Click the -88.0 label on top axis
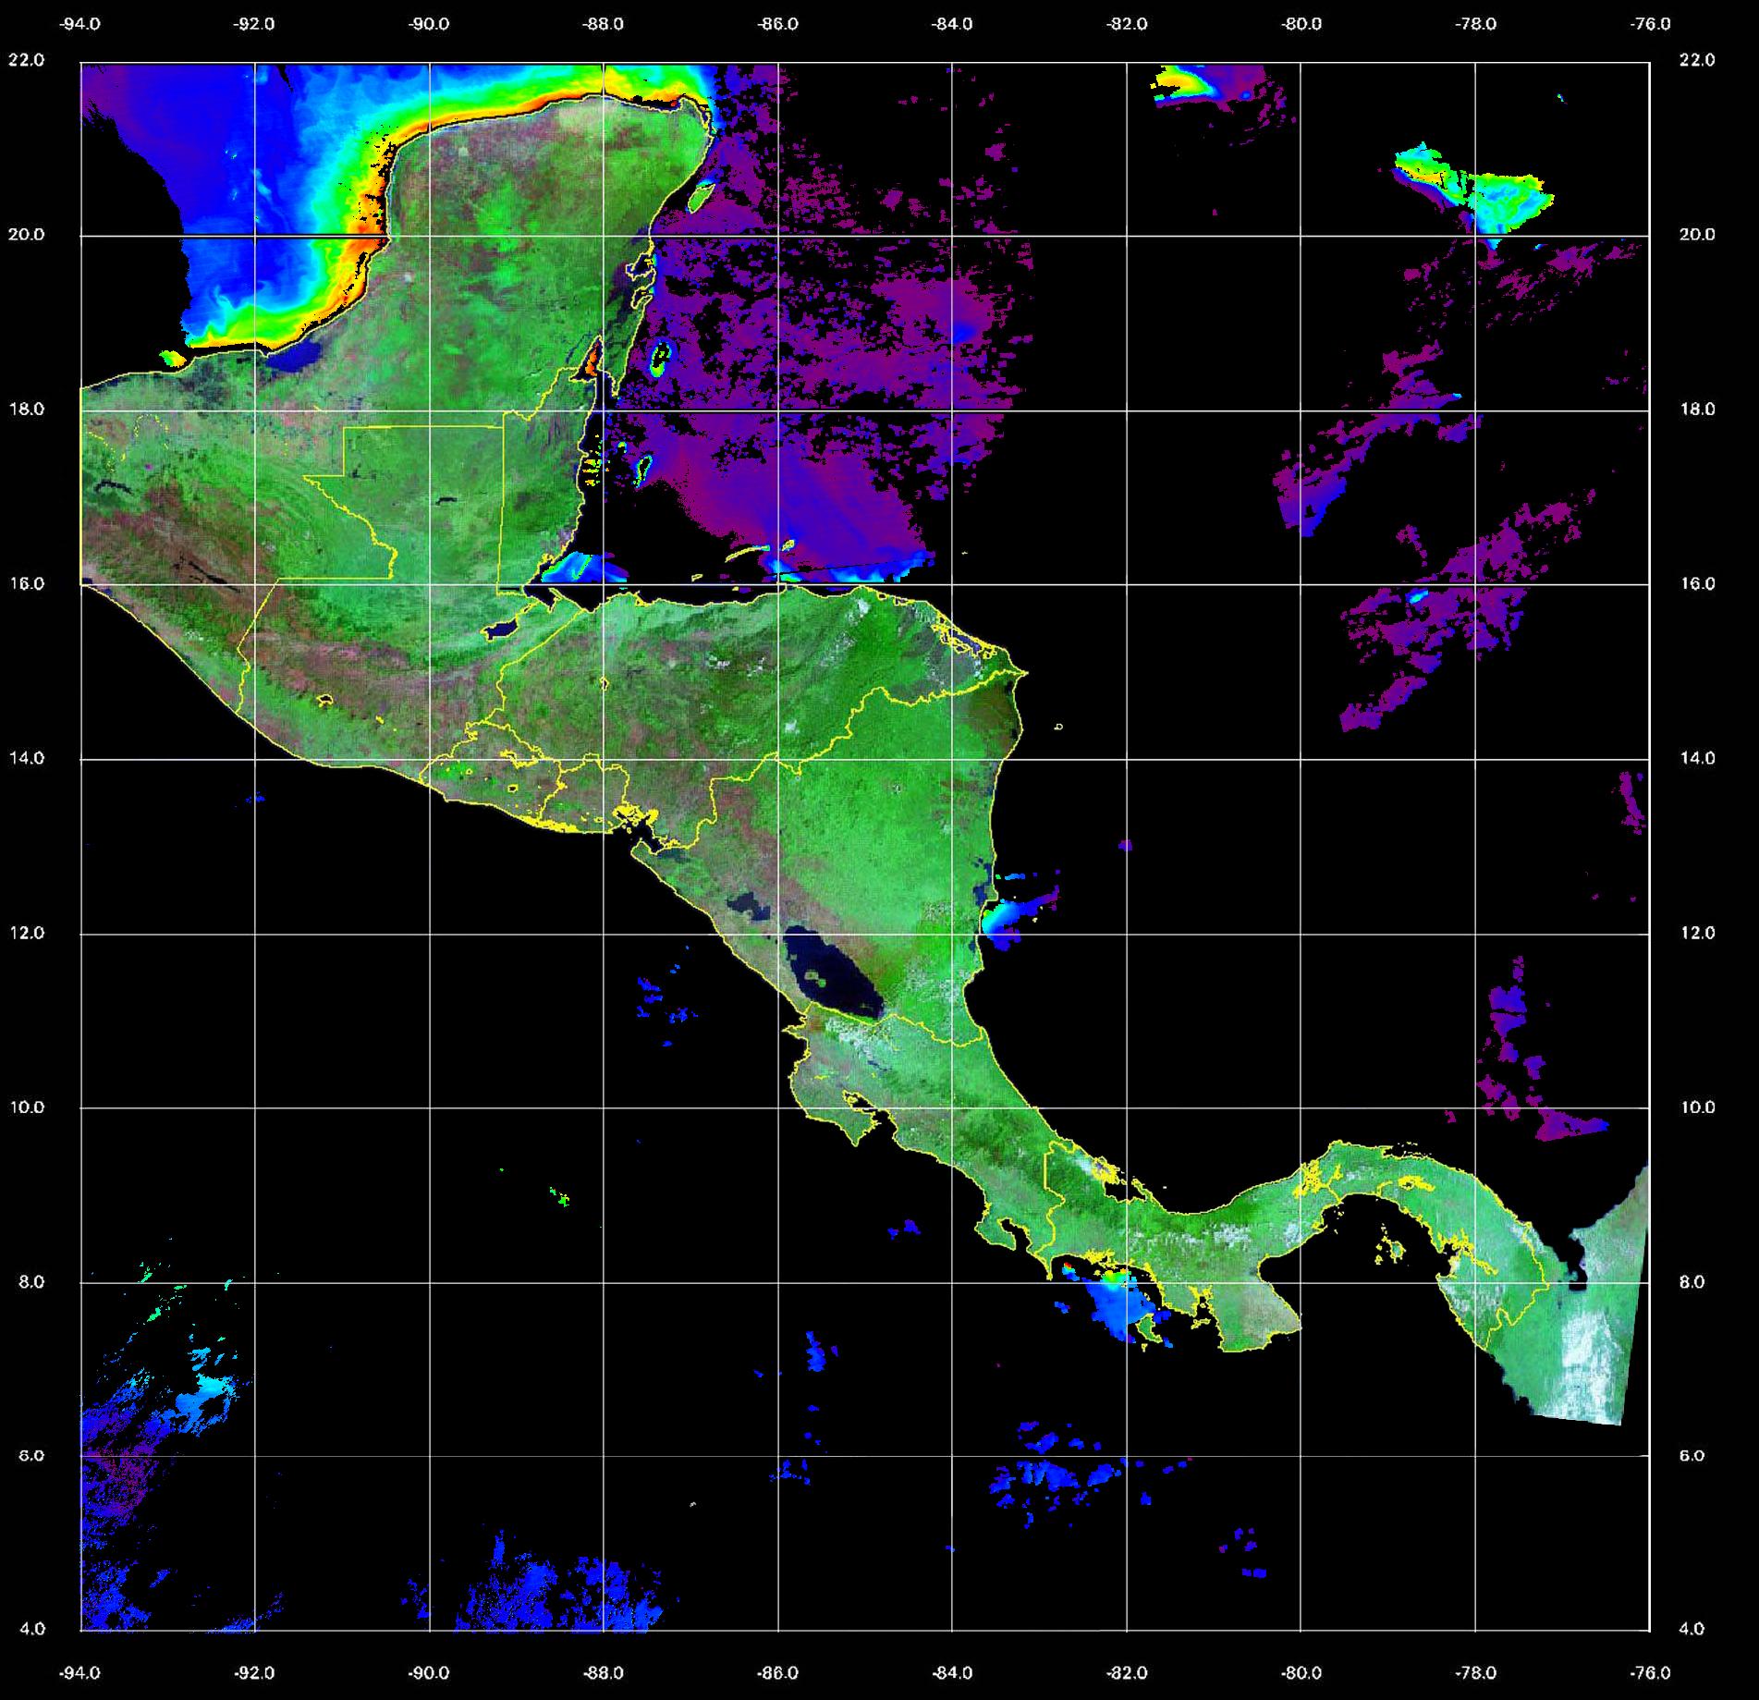Image resolution: width=1759 pixels, height=1700 pixels. tap(604, 25)
